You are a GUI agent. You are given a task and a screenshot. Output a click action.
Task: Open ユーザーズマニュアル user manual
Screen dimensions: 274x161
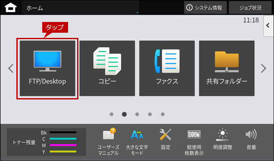[x=108, y=142]
